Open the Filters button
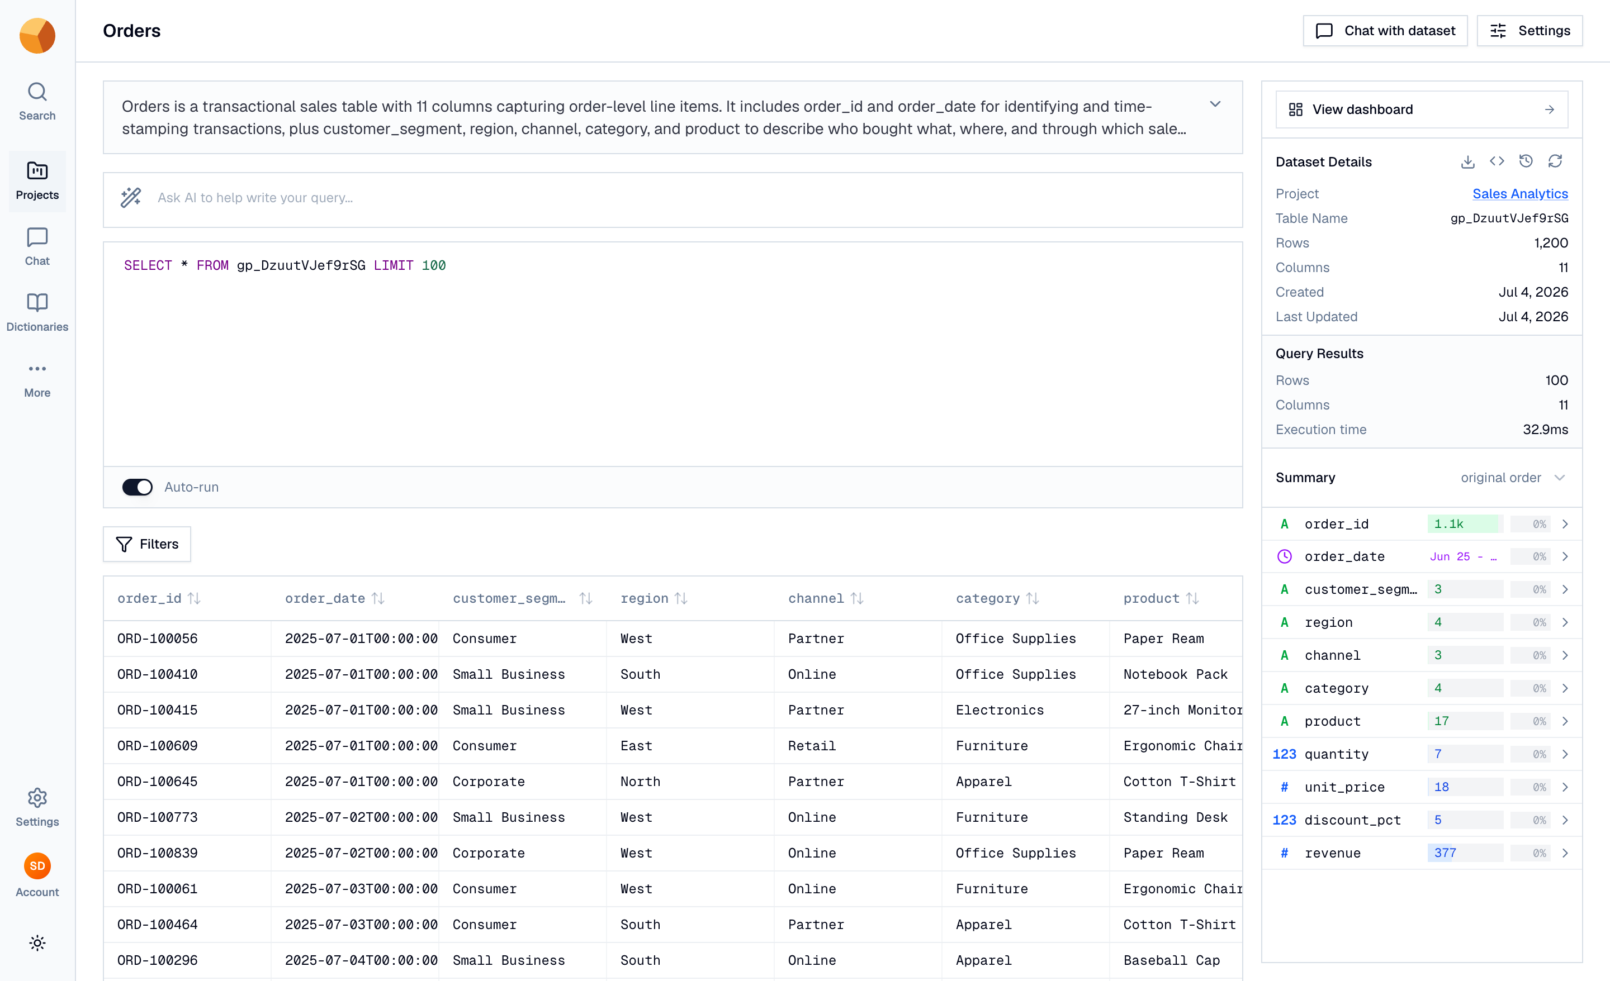 coord(147,544)
